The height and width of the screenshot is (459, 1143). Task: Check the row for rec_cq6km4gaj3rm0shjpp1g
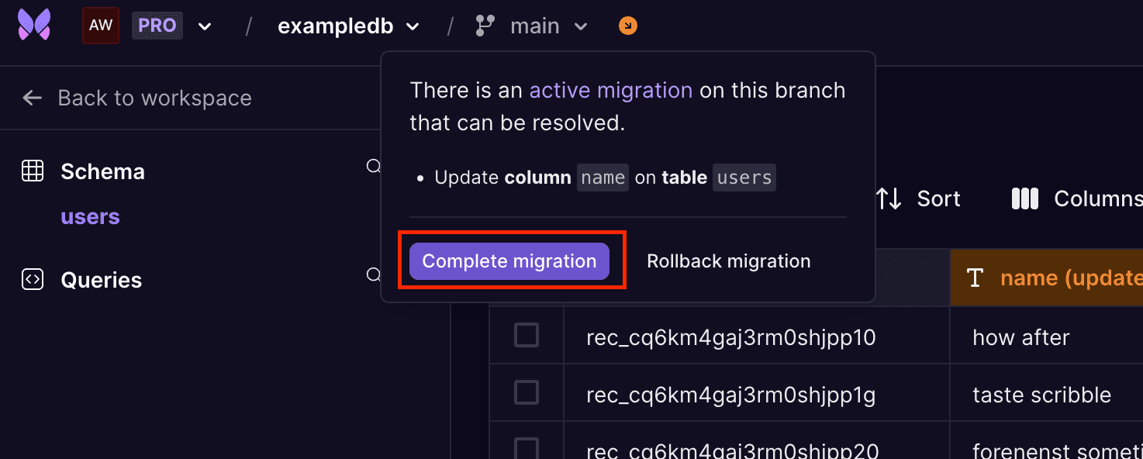coord(526,392)
